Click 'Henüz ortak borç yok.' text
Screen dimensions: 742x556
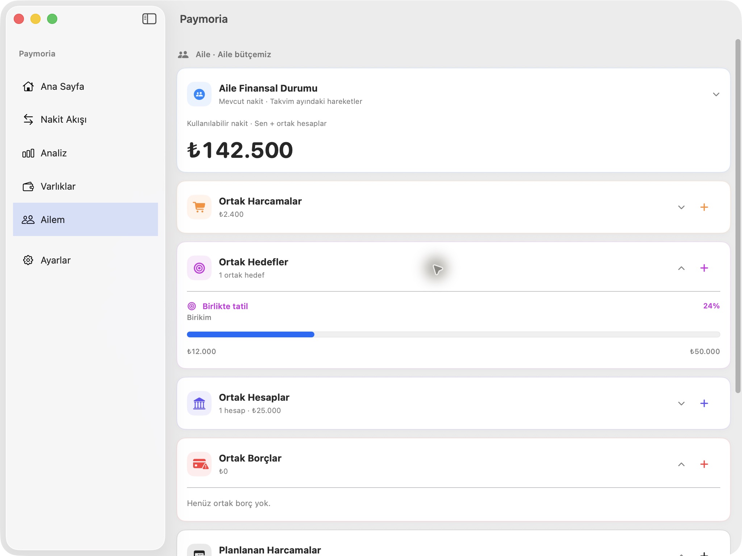[229, 503]
